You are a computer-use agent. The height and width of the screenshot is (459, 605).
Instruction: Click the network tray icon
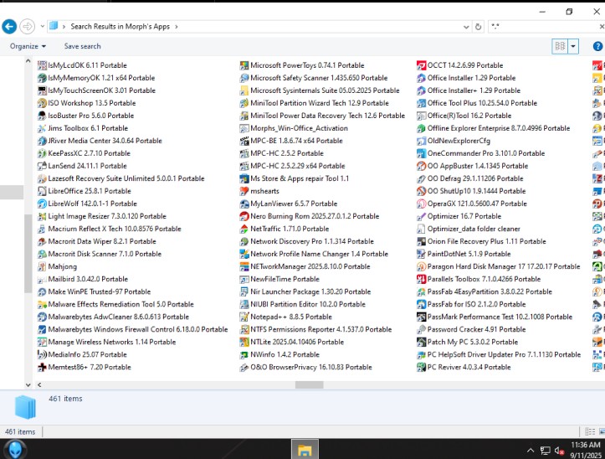[545, 450]
